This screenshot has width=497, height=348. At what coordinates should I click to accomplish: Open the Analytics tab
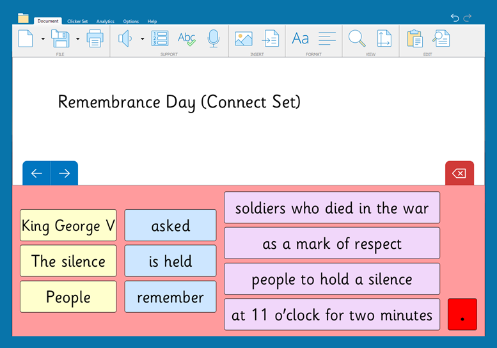pos(105,21)
